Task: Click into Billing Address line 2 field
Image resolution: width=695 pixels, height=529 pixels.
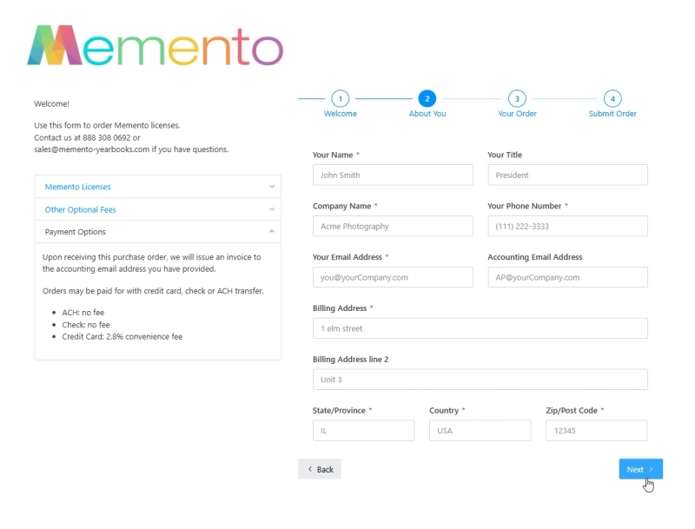Action: tap(480, 380)
